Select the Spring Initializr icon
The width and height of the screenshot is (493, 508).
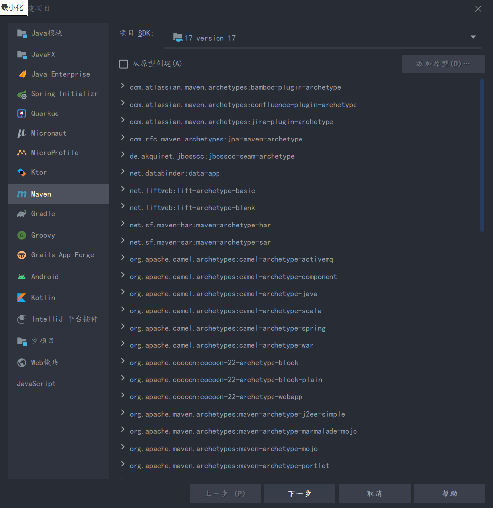22,94
